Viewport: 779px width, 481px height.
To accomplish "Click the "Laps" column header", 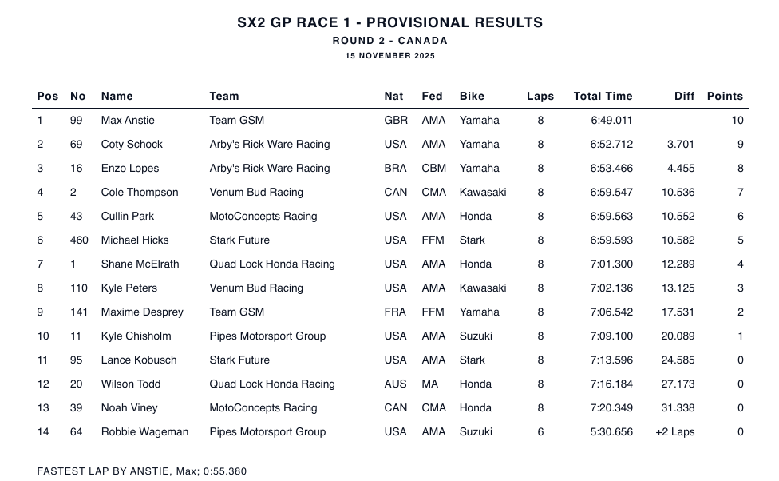I will [540, 96].
